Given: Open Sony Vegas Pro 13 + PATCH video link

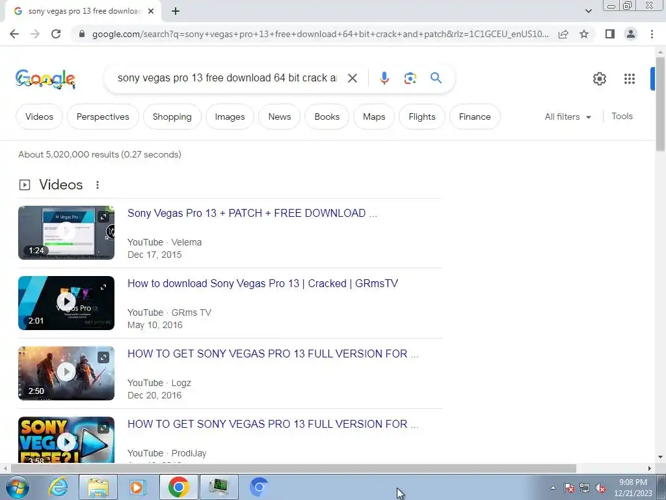Looking at the screenshot, I should coord(252,213).
